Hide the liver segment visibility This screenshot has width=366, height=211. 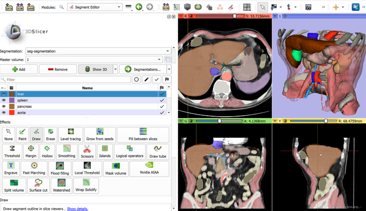[x=4, y=94]
